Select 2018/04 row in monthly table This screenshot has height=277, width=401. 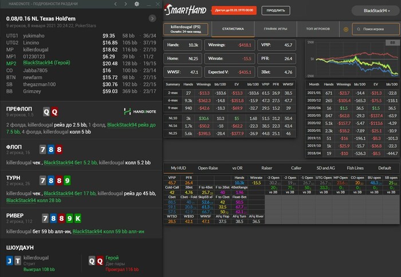[x=352, y=153]
